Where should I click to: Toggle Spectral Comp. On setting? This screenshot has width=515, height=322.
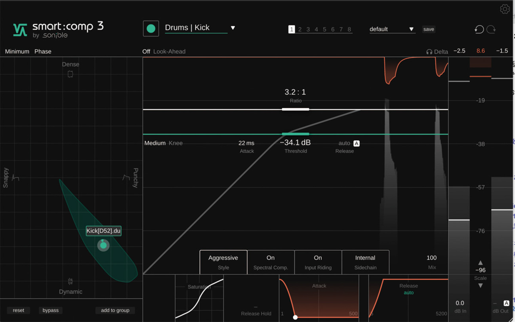coord(271,262)
